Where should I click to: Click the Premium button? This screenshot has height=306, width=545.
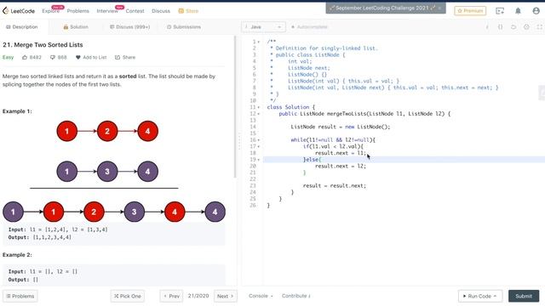pos(470,11)
